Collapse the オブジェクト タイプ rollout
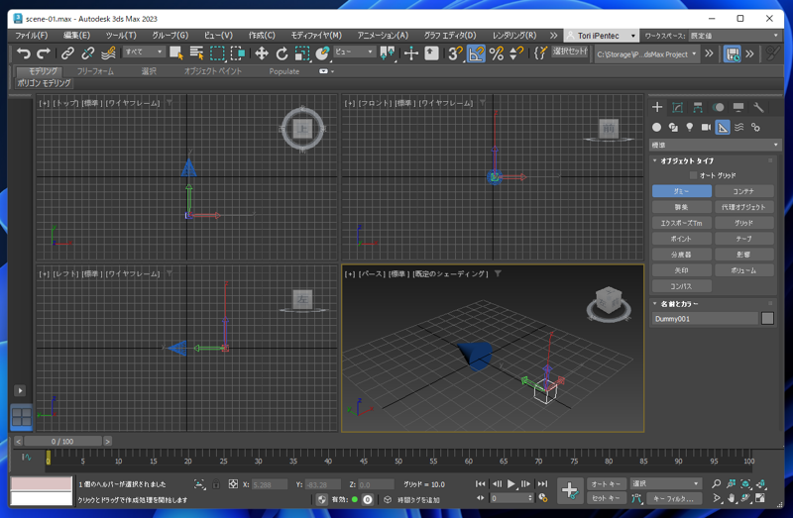The height and width of the screenshot is (518, 793). (x=654, y=160)
